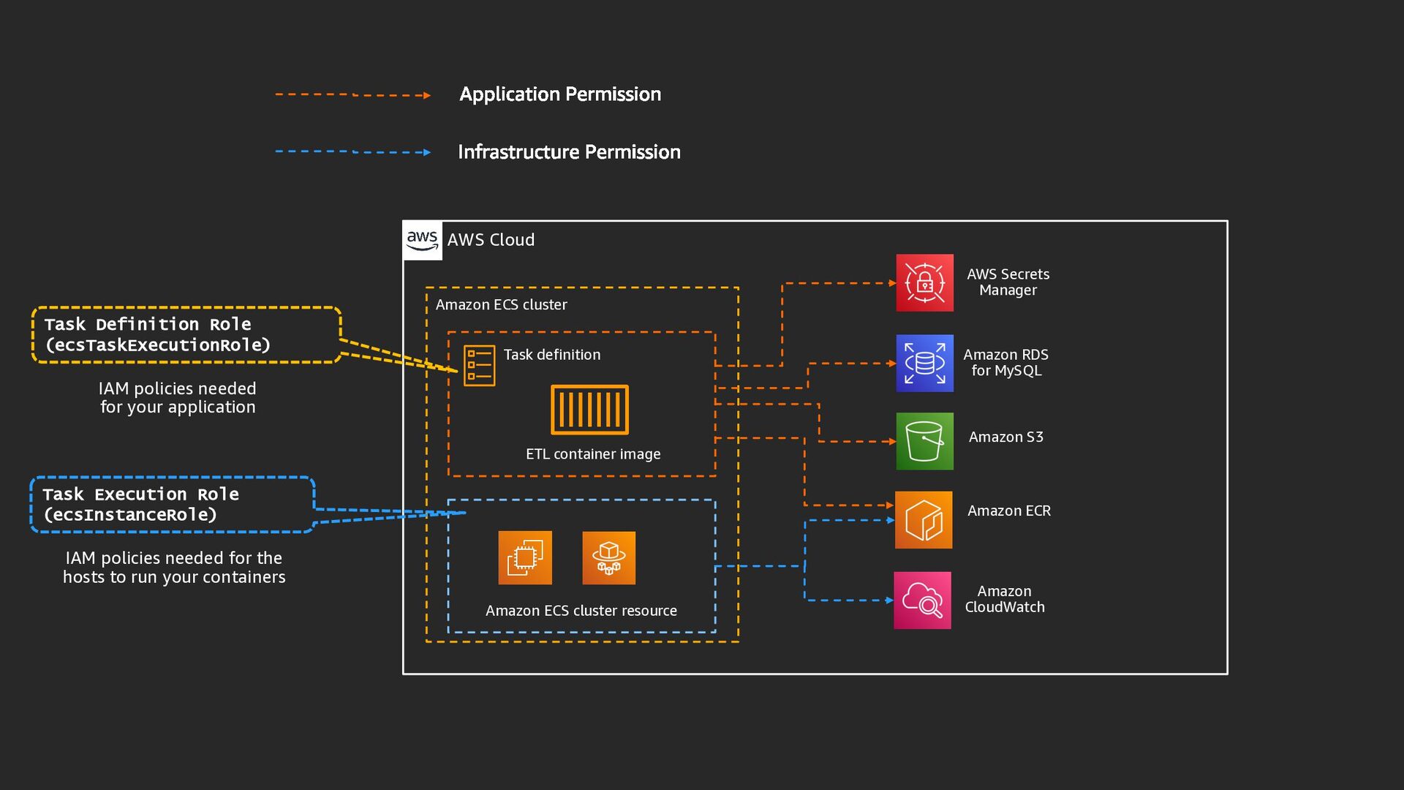Select the 'IAM policies needed for your application' text
This screenshot has width=1404, height=790.
[x=178, y=398]
